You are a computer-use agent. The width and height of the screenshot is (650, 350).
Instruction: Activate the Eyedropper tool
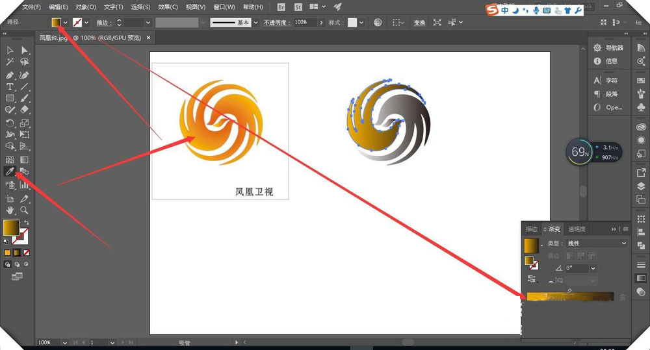pyautogui.click(x=10, y=171)
